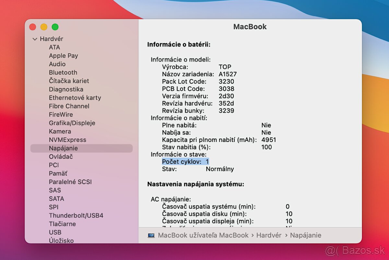View Thunderbolt/USB4 information
This screenshot has height=260, width=389.
coord(76,215)
